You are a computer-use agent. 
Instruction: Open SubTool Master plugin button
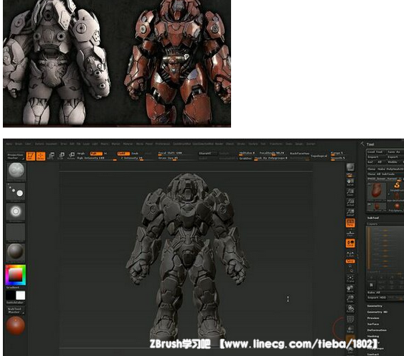(15, 310)
